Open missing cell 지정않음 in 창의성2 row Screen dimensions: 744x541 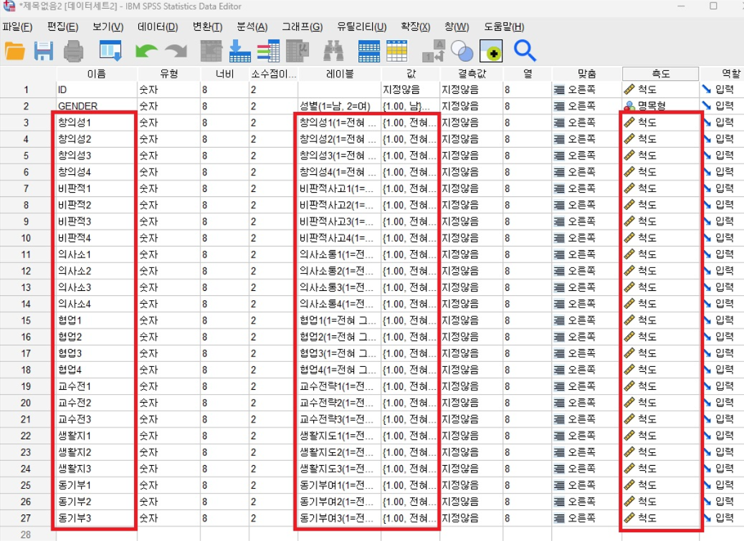472,140
